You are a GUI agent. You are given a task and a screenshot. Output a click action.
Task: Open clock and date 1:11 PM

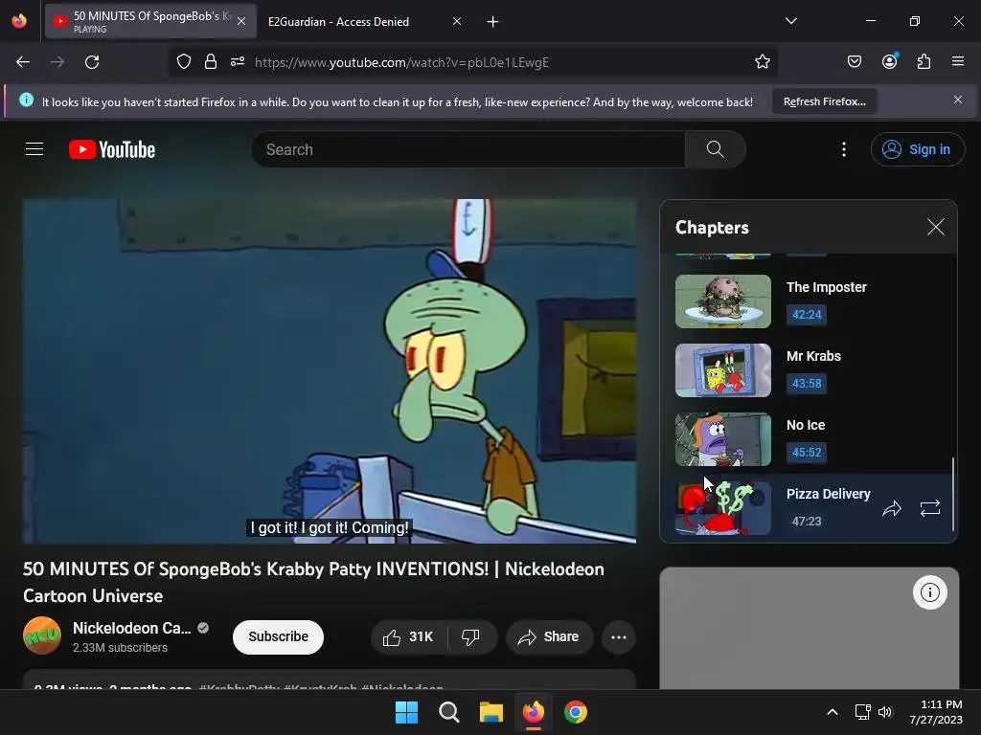coord(936,712)
